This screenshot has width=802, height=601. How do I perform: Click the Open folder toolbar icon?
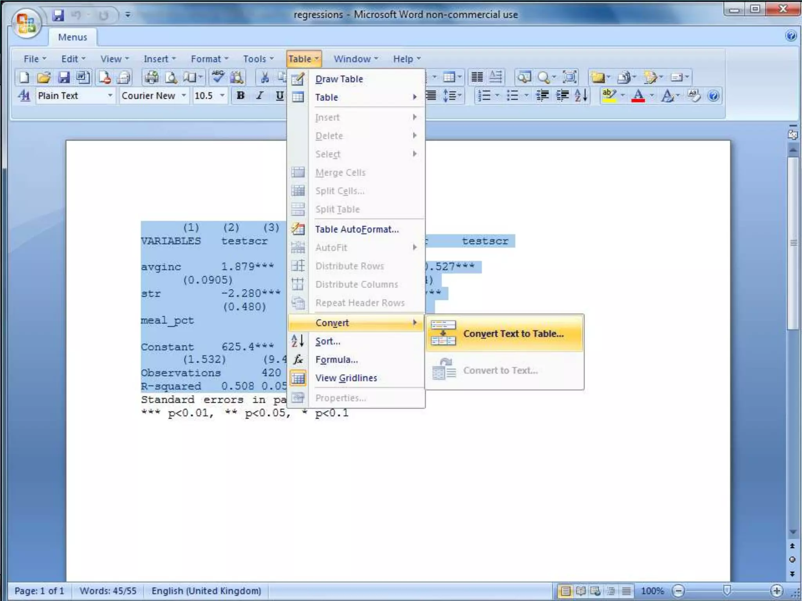(43, 77)
